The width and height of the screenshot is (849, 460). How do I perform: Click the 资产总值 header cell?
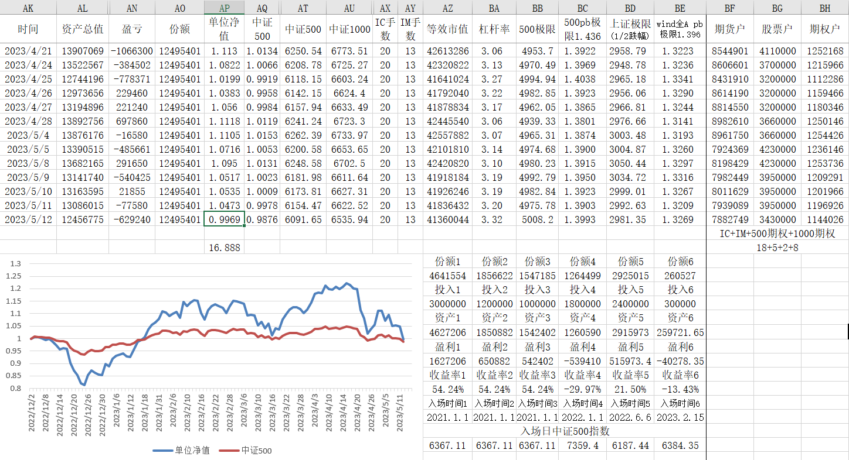[83, 29]
